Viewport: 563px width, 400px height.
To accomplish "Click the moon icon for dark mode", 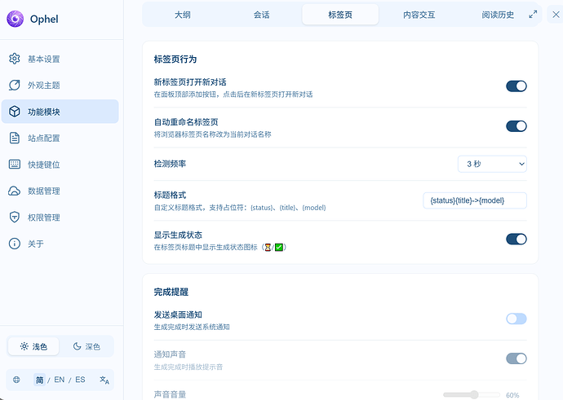I will [x=77, y=346].
